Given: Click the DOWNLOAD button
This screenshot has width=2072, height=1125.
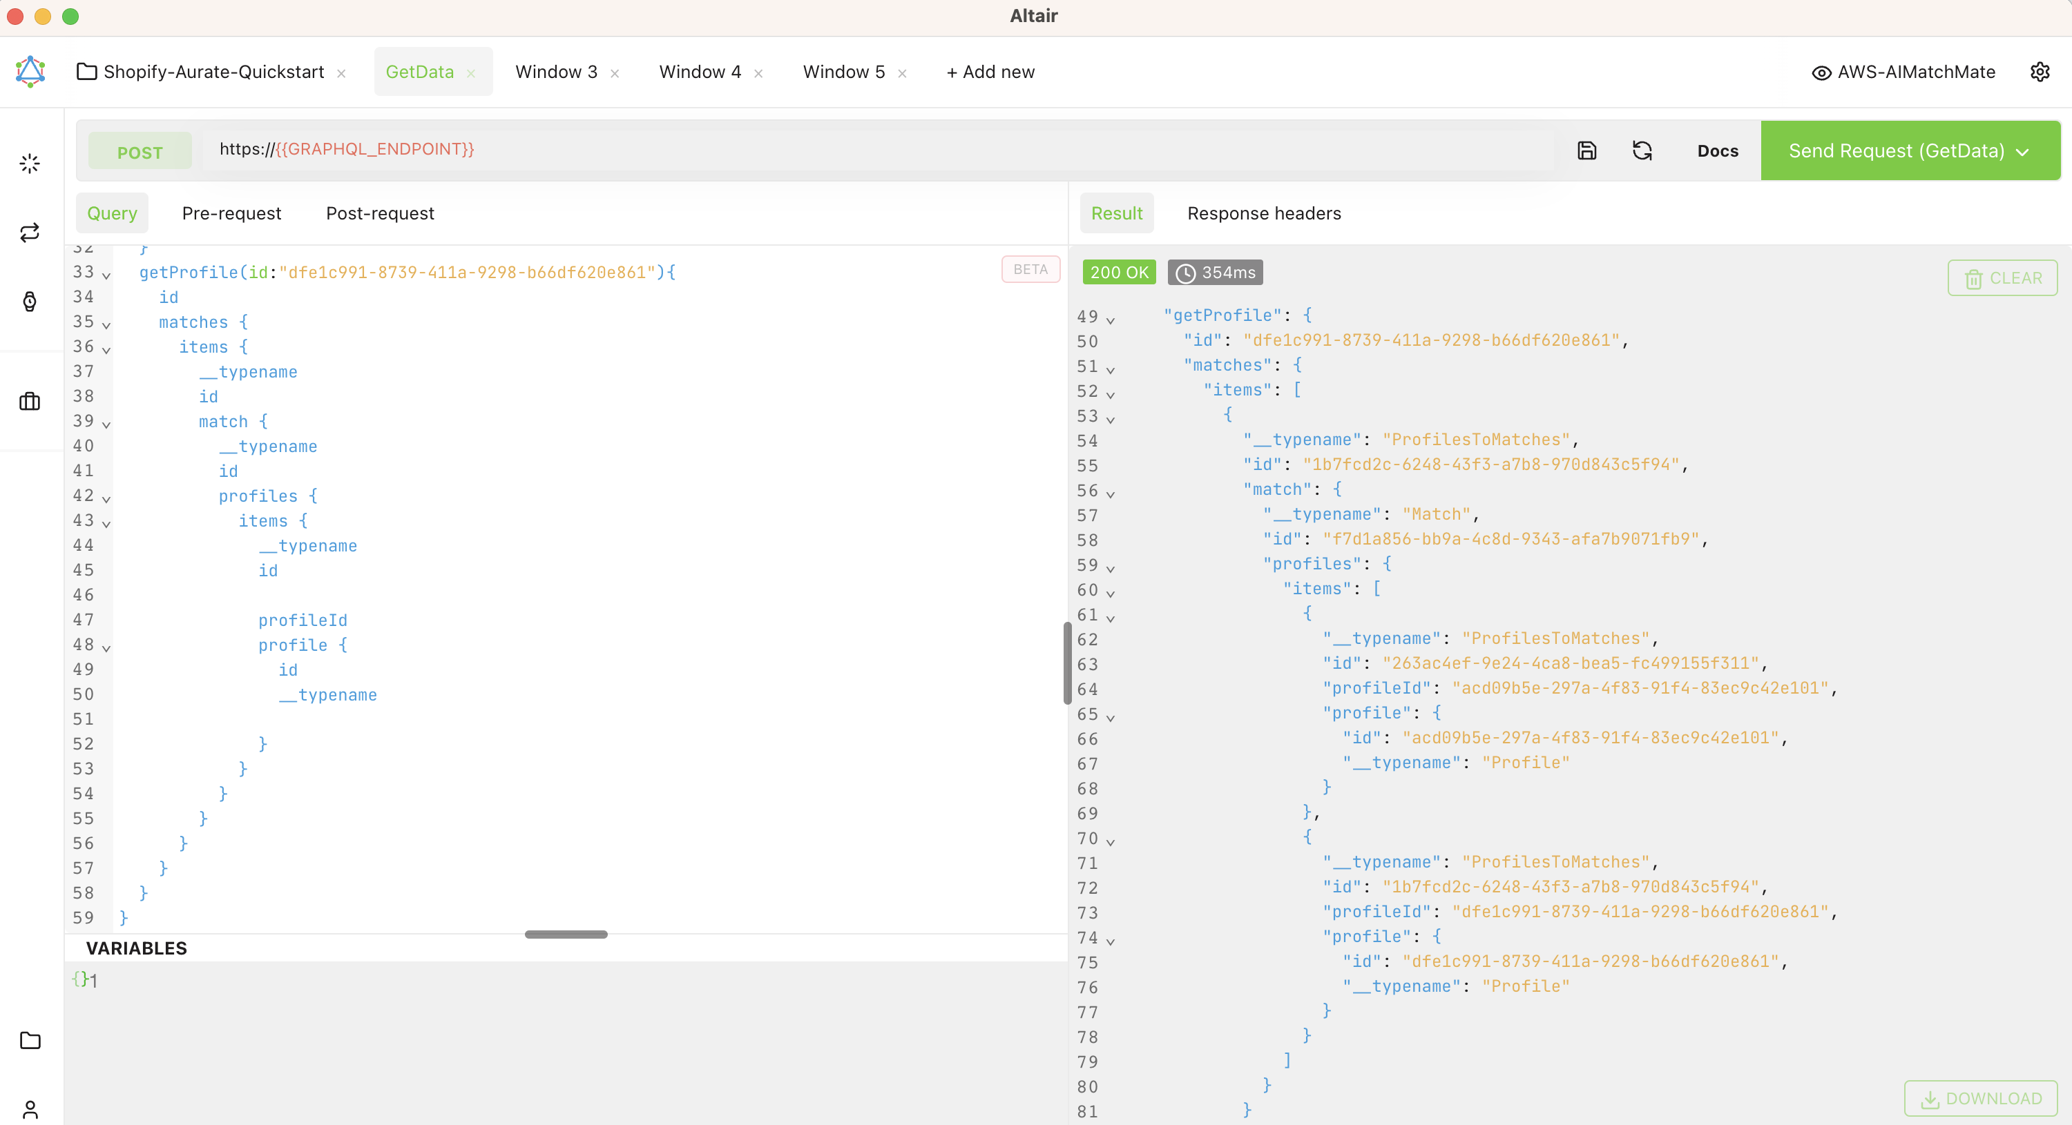Looking at the screenshot, I should 1980,1097.
